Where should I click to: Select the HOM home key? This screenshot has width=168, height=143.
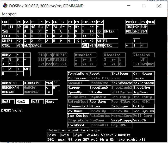click(x=136, y=27)
